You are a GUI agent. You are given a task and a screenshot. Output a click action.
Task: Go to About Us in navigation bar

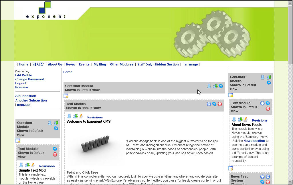click(x=55, y=64)
